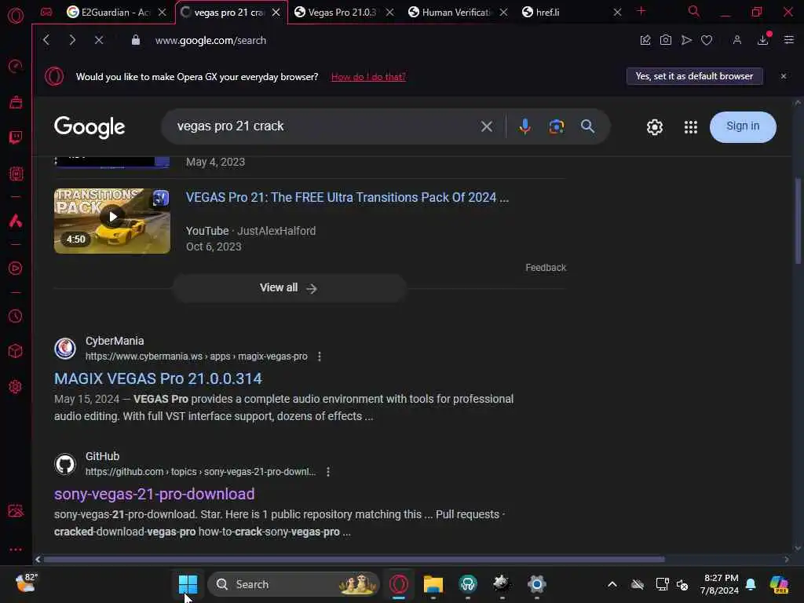Open the Windows Start menu
804x603 pixels.
click(188, 584)
